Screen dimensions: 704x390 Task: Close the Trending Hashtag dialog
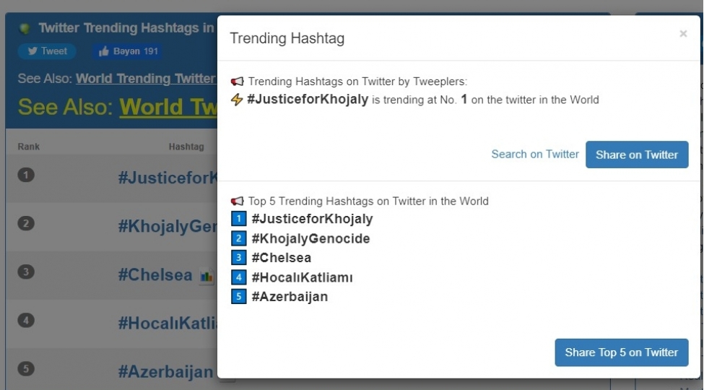(x=683, y=34)
